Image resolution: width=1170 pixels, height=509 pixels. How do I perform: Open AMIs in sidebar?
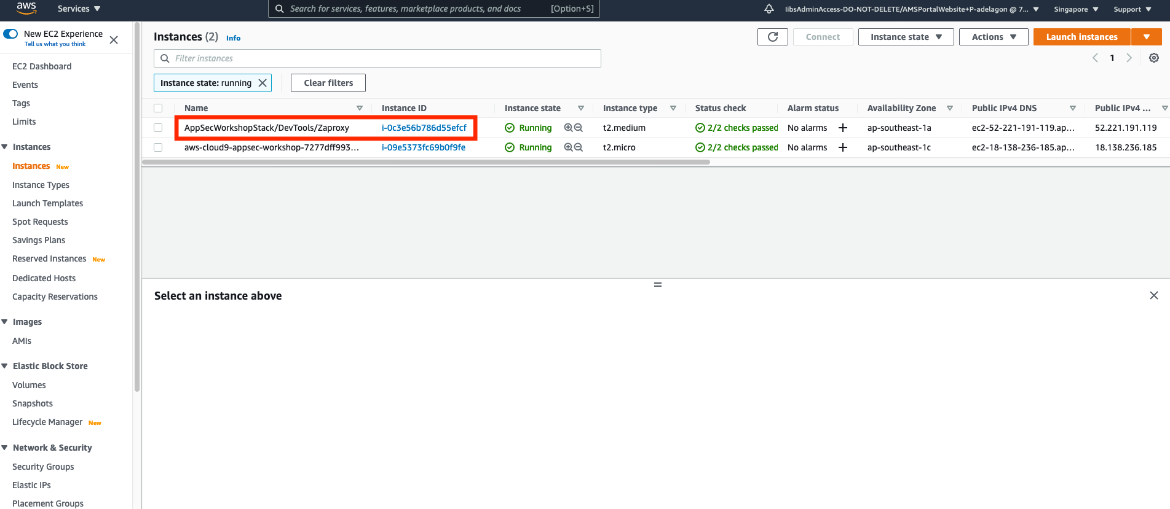22,341
